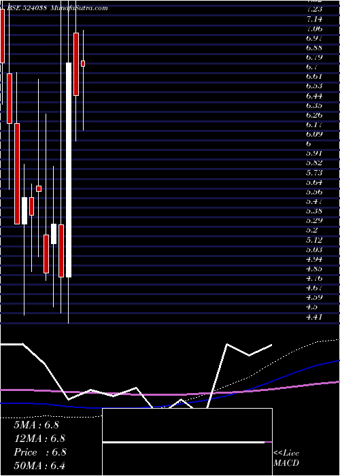Click the small red candle near 6.7
Viewport: 340px width, 476px height.
point(83,63)
